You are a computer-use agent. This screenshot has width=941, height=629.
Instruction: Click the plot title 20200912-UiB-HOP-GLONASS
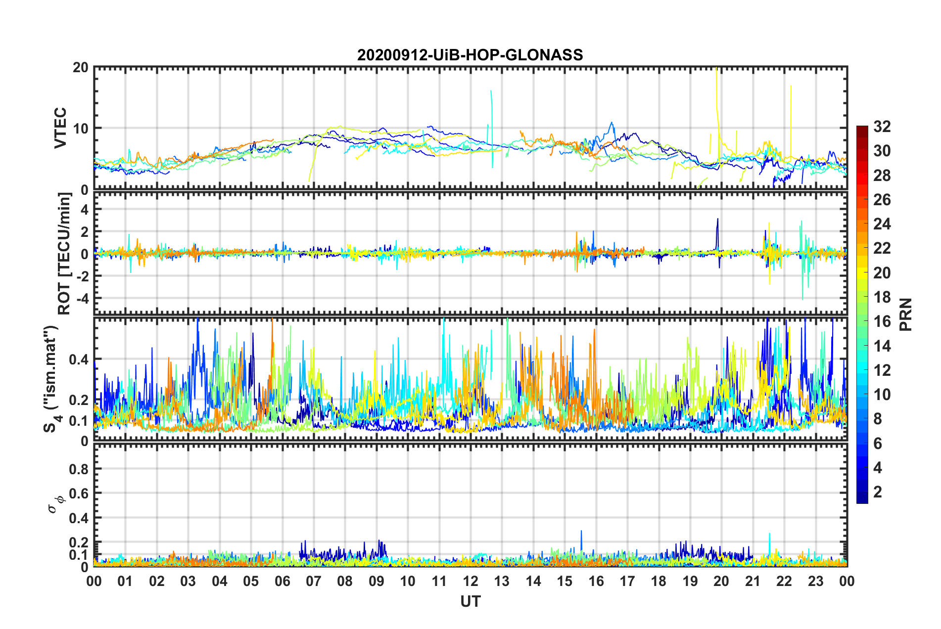pyautogui.click(x=470, y=55)
